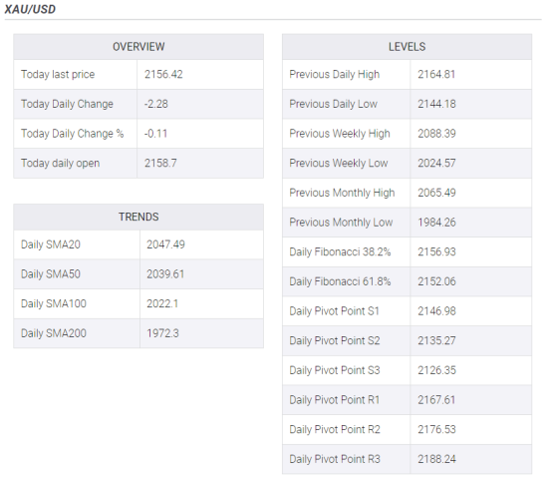
Task: Click the Daily SMA100 value 2022.1
Action: point(162,303)
